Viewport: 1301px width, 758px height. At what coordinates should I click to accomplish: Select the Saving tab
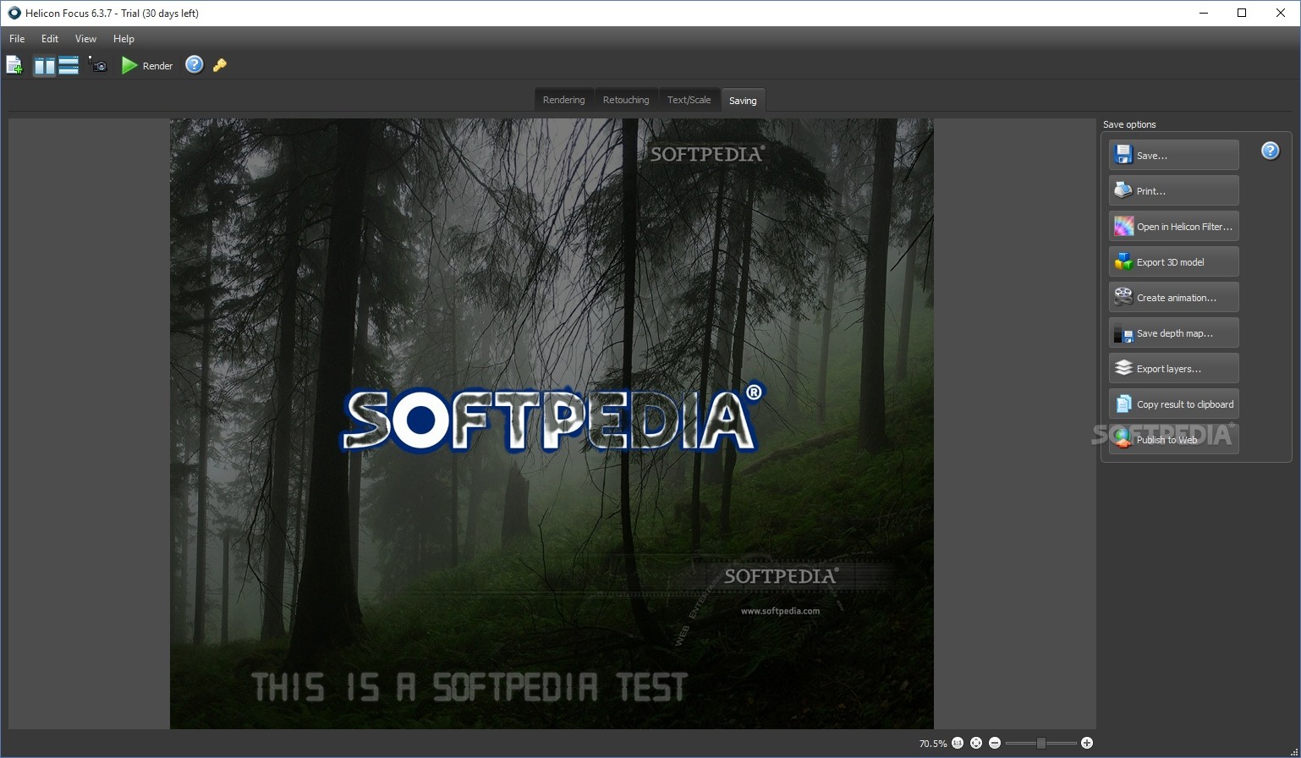coord(743,101)
